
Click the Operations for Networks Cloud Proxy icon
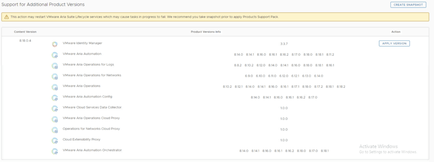coord(55,130)
